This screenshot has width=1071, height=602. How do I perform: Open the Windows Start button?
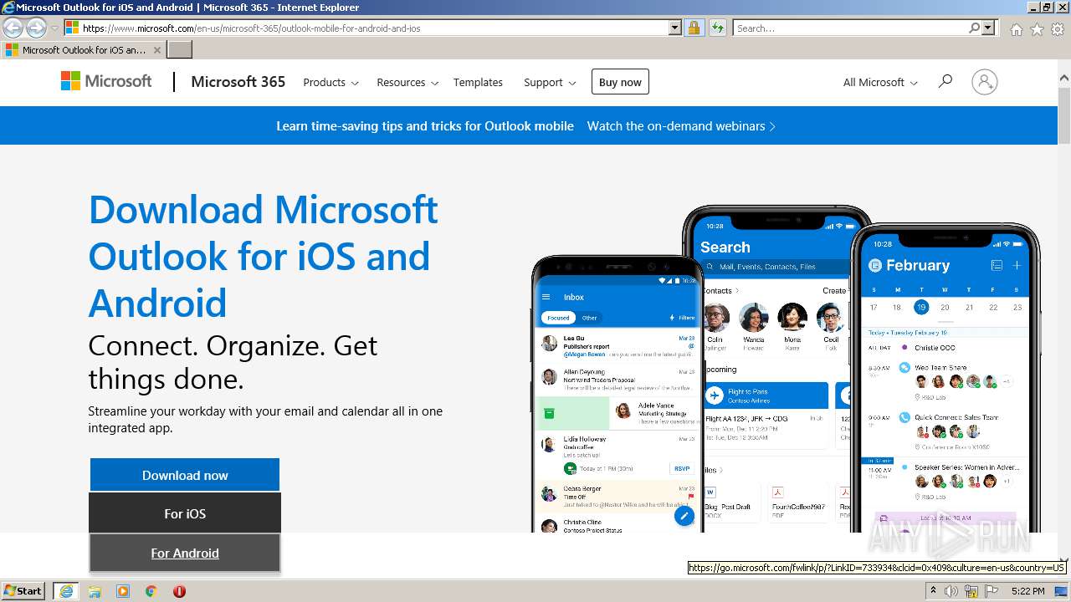coord(23,590)
